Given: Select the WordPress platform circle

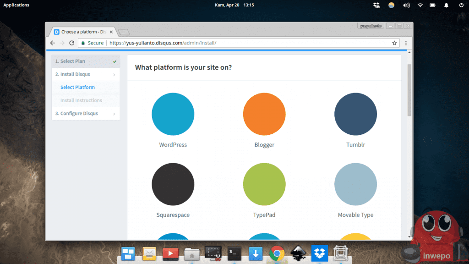Looking at the screenshot, I should (x=173, y=114).
